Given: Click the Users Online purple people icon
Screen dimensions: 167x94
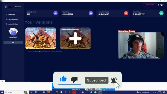Looking at the screenshot, I should (56, 13).
